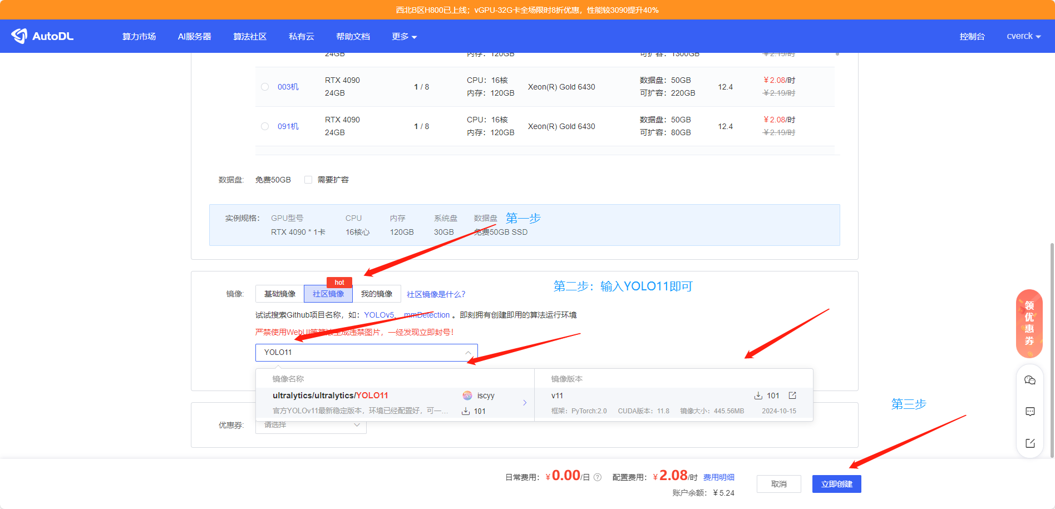Image resolution: width=1055 pixels, height=509 pixels.
Task: Enable the 需要扩容 checkbox
Action: 308,180
